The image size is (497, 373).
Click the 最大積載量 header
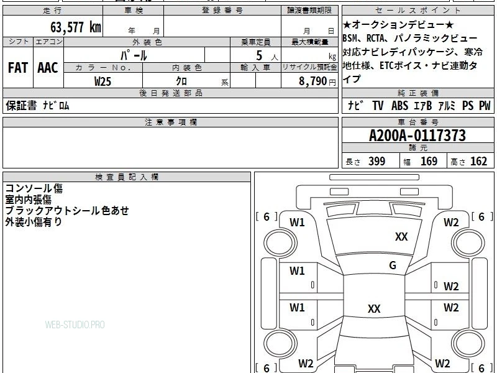(x=309, y=42)
